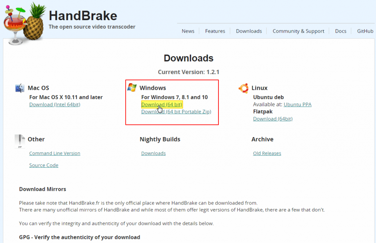Click the 'Please take note that HandBrake.fr' sentence
This screenshot has width=376, height=243.
138,203
